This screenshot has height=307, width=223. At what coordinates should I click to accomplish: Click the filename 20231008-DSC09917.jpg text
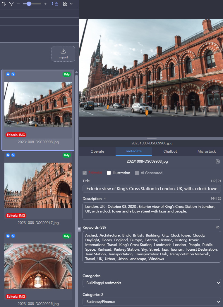point(38,222)
